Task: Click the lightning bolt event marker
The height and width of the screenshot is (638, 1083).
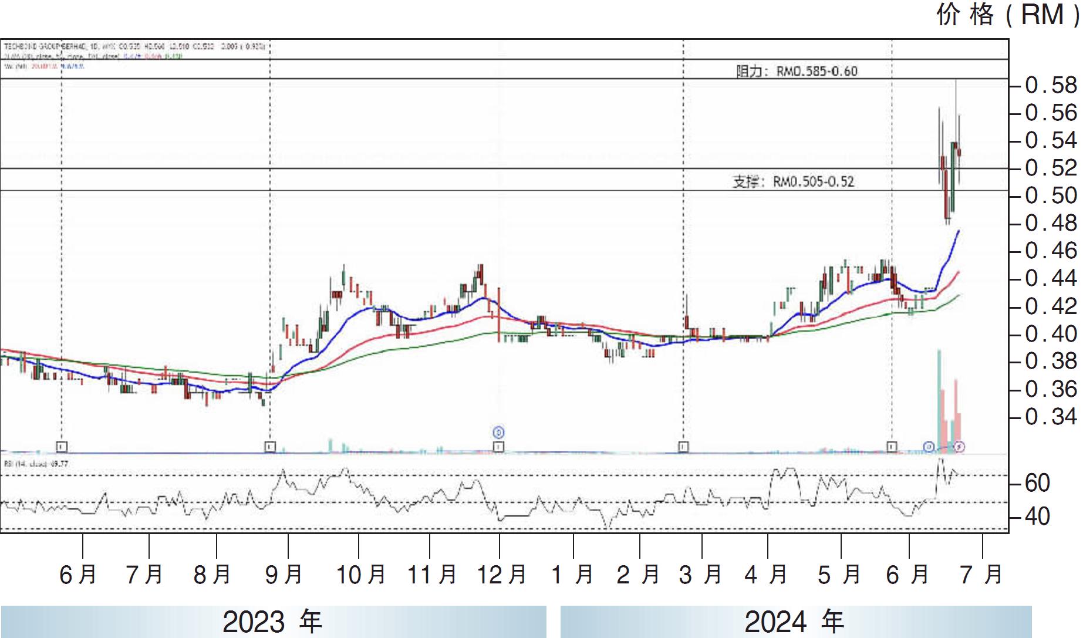Action: point(959,447)
